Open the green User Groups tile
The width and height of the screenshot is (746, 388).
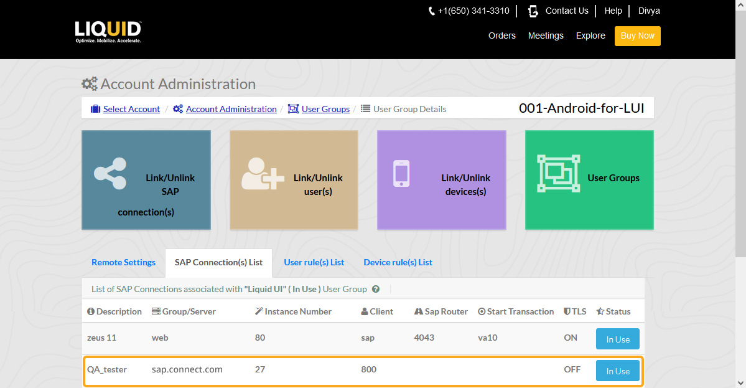pyautogui.click(x=589, y=180)
